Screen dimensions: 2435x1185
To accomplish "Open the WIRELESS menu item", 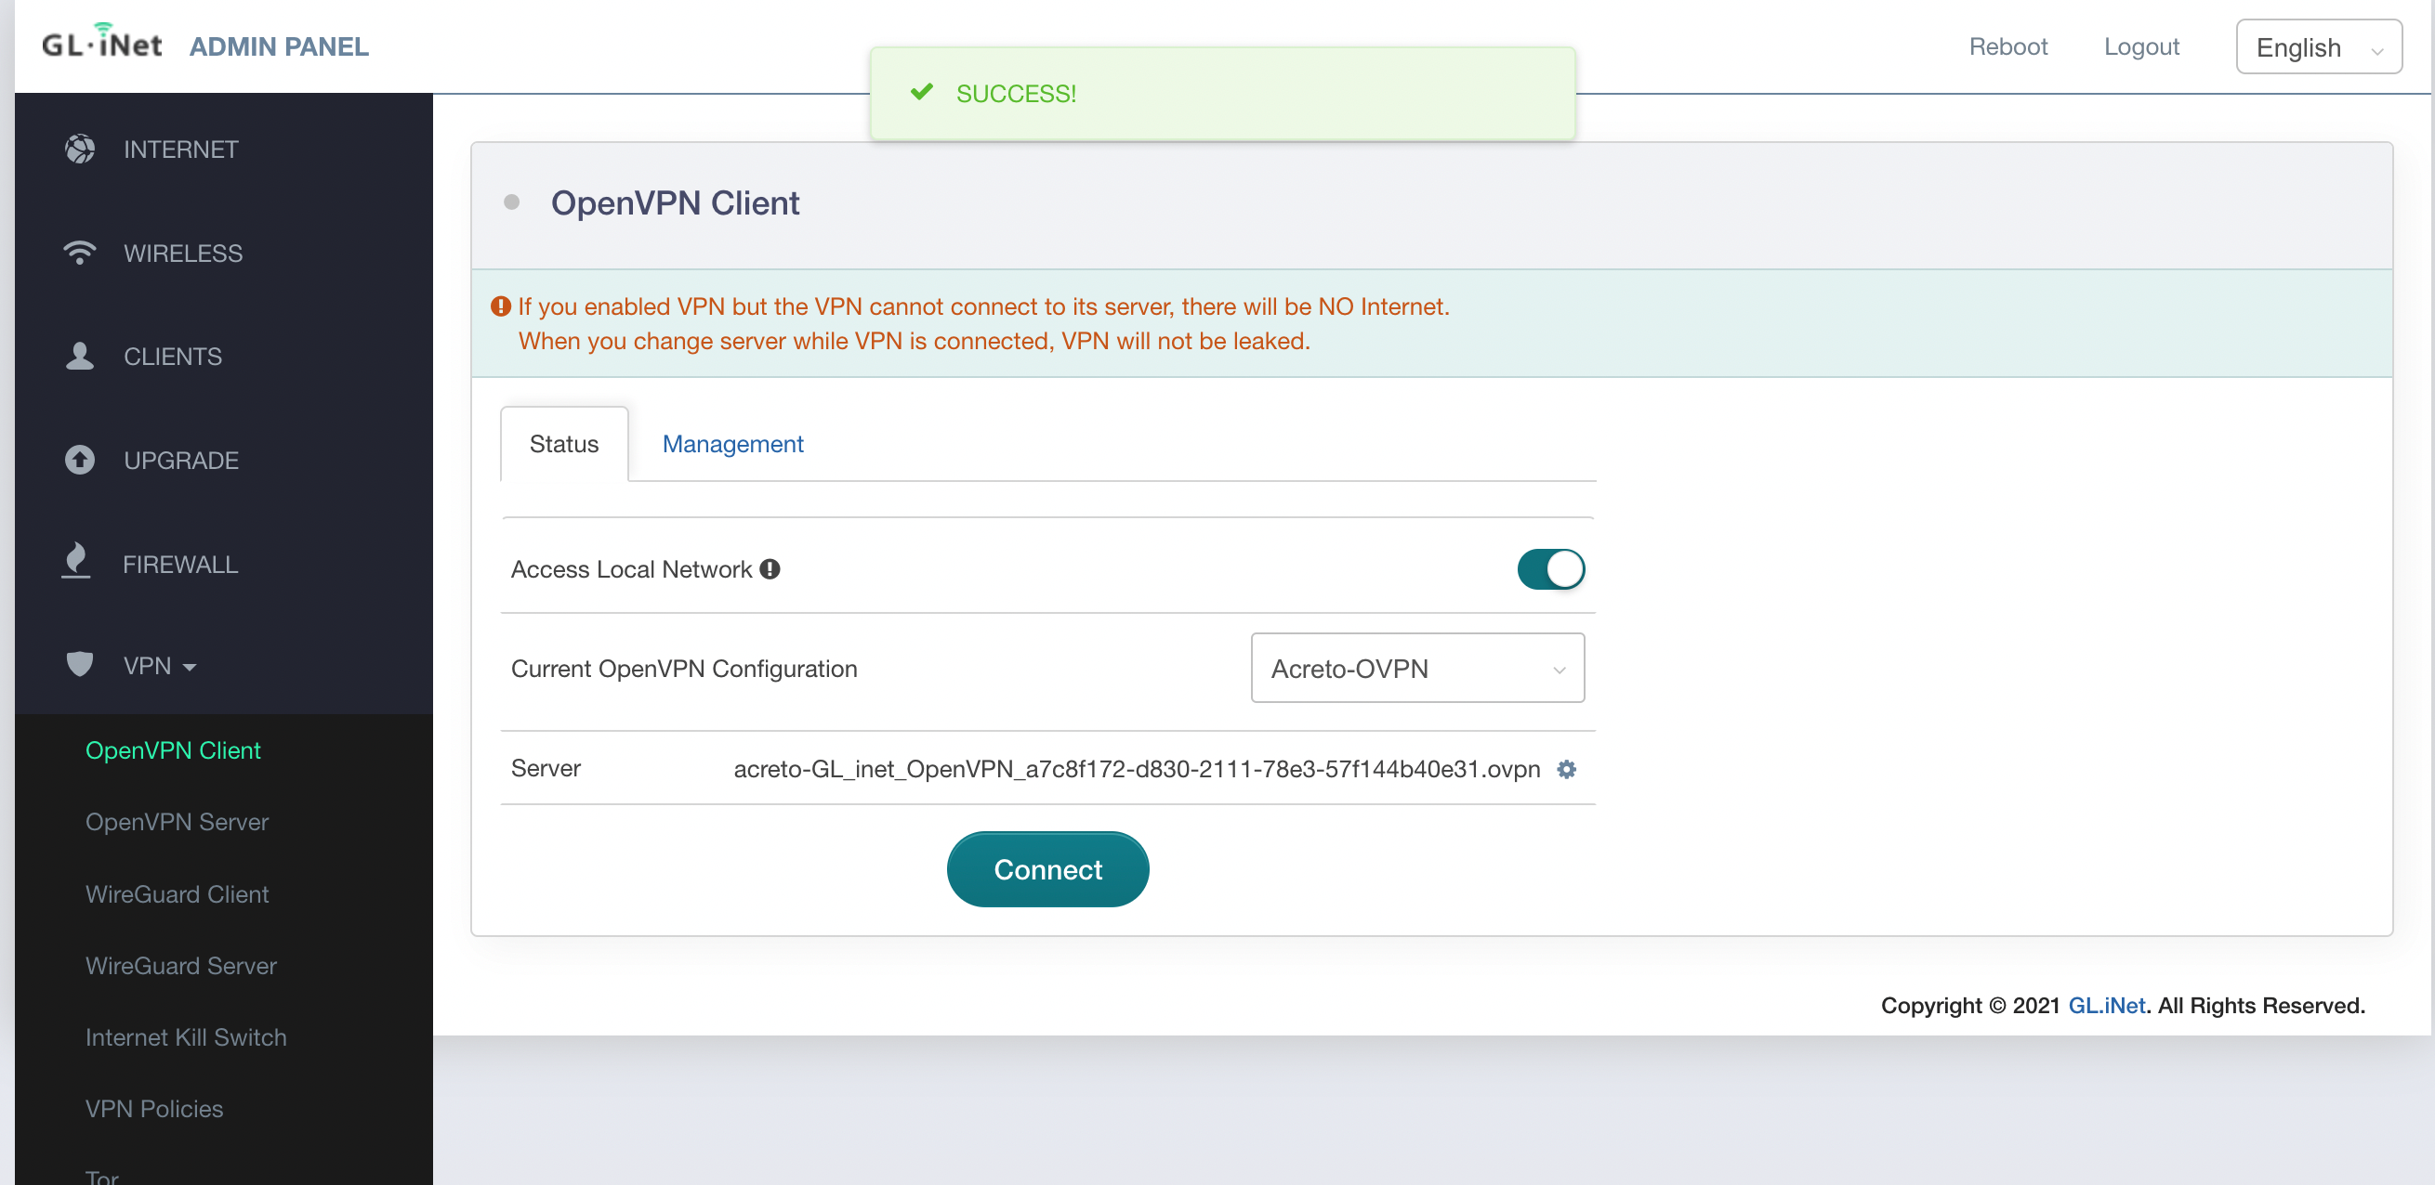I will 183,253.
